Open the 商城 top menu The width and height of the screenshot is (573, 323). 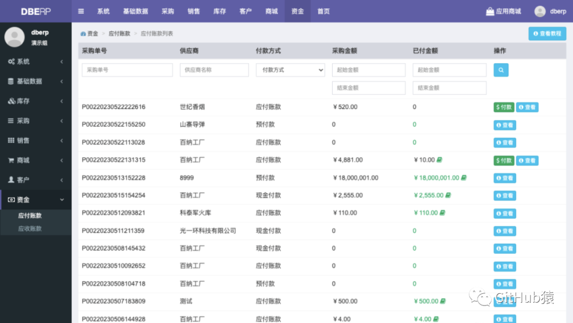pos(272,11)
